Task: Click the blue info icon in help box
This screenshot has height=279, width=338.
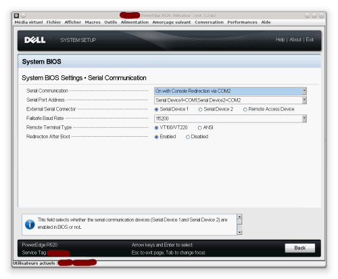Action: [x=30, y=224]
